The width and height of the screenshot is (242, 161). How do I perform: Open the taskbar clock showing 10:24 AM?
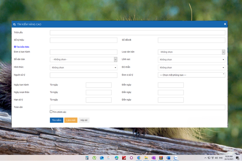(229, 158)
